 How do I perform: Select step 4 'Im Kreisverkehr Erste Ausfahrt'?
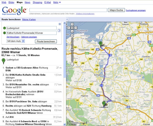point(32,94)
